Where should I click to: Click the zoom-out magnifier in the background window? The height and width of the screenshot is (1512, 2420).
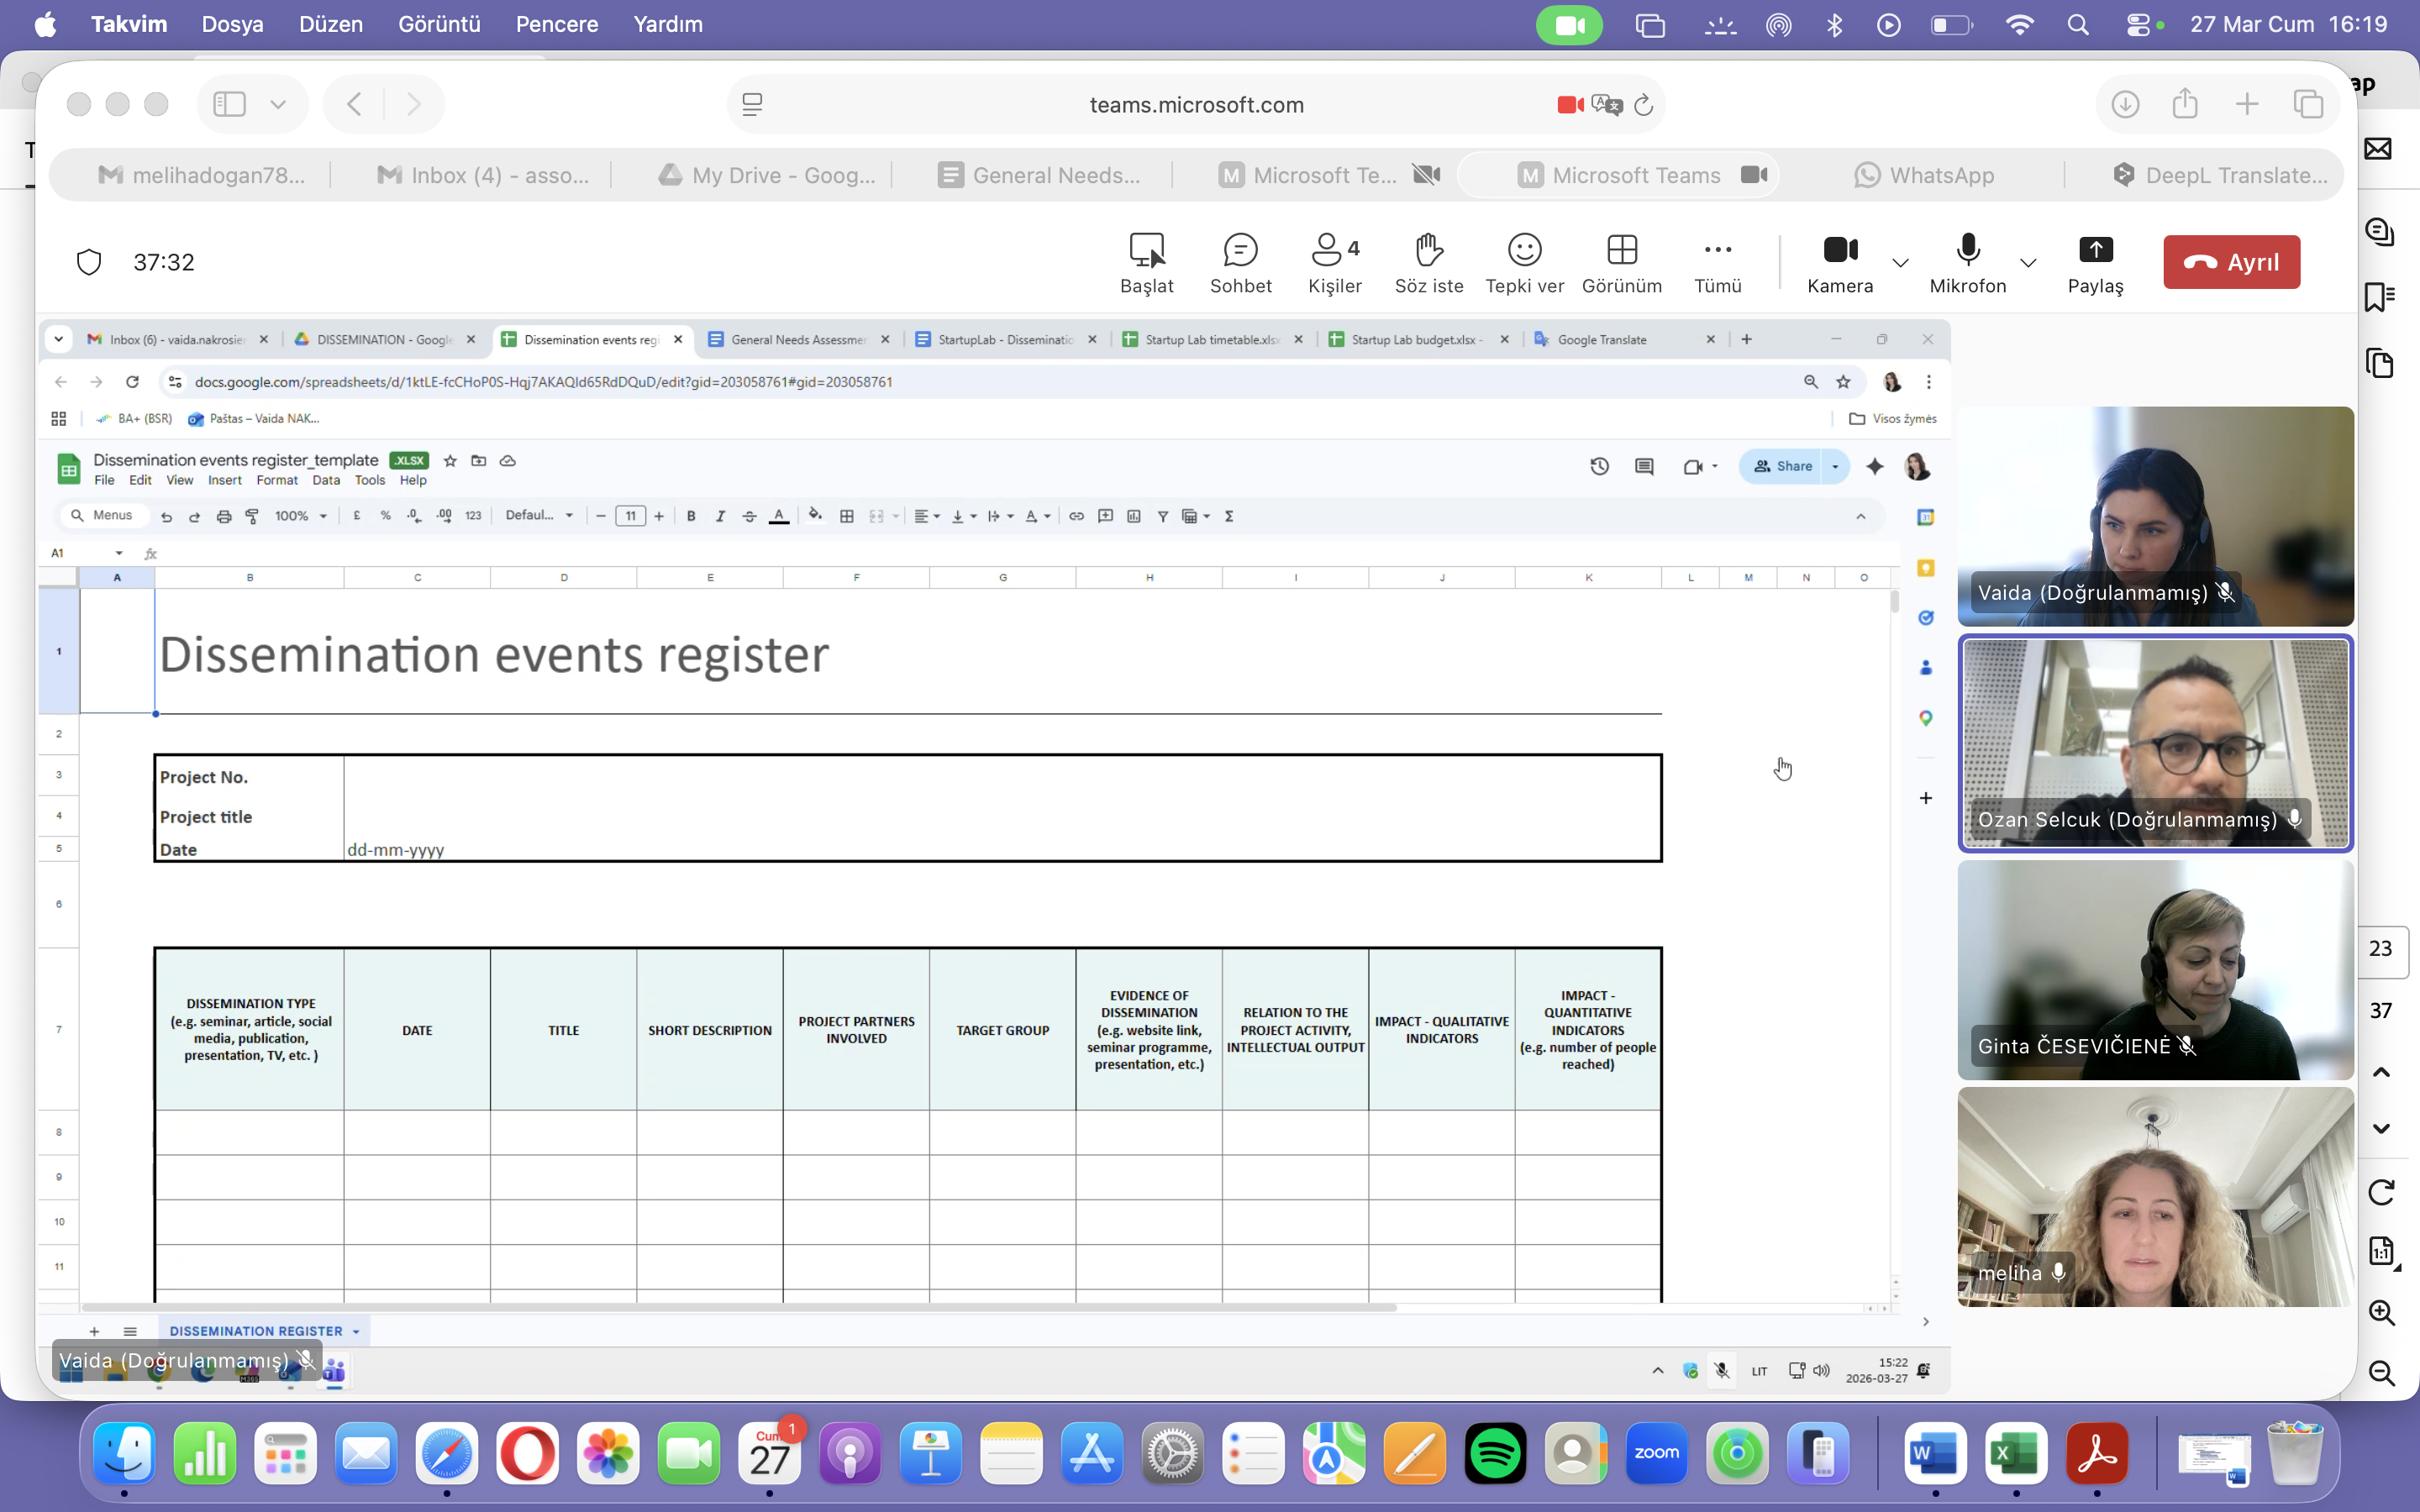point(2381,1373)
